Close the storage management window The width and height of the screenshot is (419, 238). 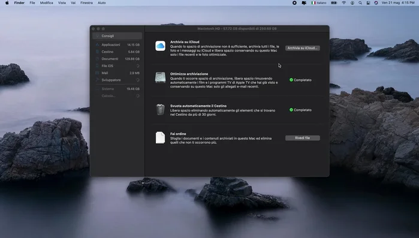point(94,29)
